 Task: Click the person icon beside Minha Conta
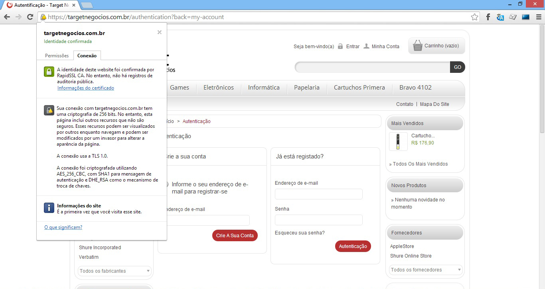(x=366, y=46)
